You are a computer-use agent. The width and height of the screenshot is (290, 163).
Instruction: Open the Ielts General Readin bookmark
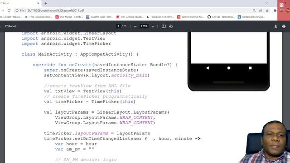point(130,17)
